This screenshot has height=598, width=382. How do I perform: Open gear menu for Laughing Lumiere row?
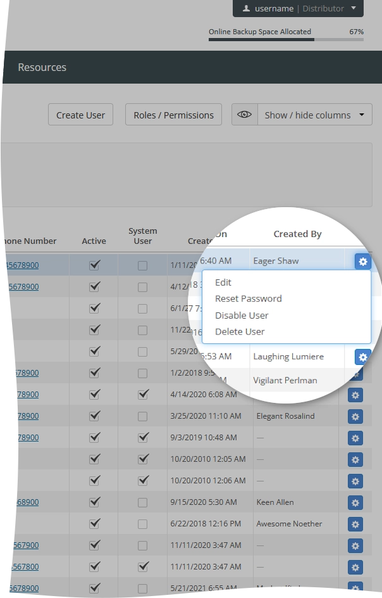click(x=363, y=357)
